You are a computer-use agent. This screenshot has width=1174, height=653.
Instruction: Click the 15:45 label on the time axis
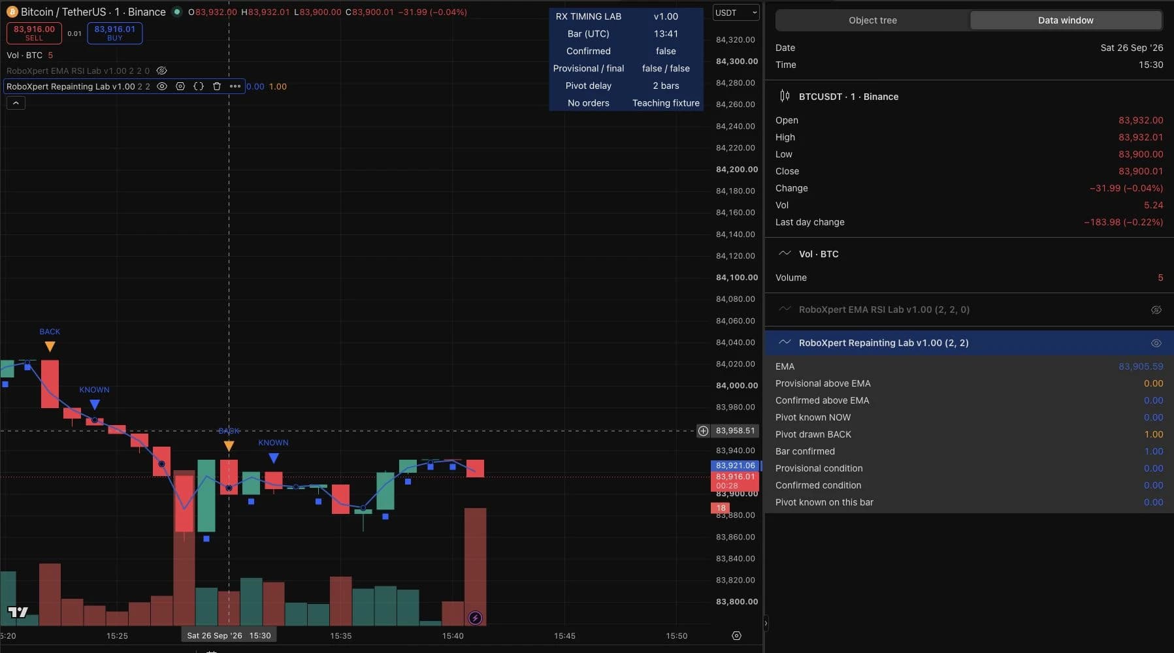coord(564,635)
